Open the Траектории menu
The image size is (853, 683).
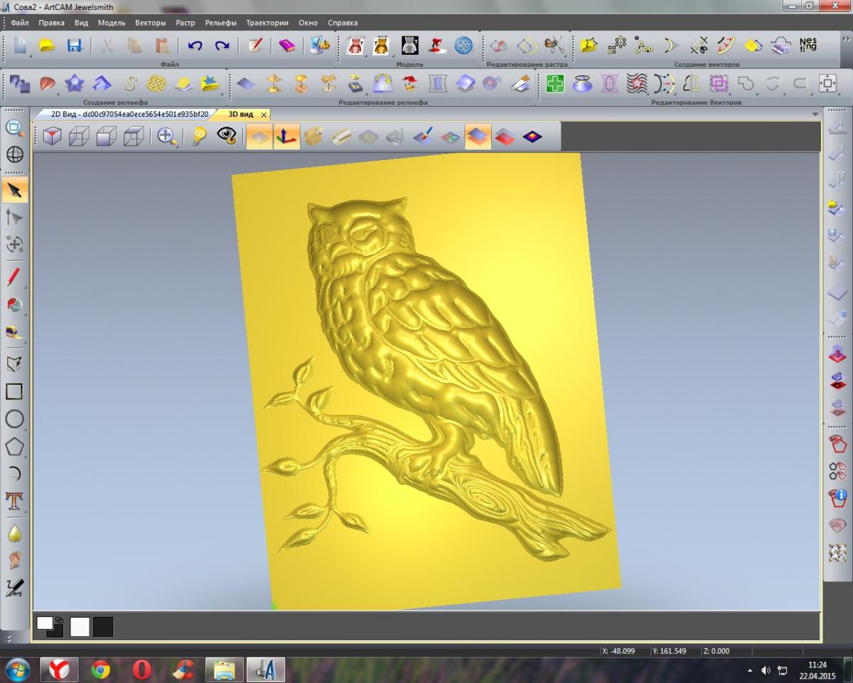pos(267,23)
